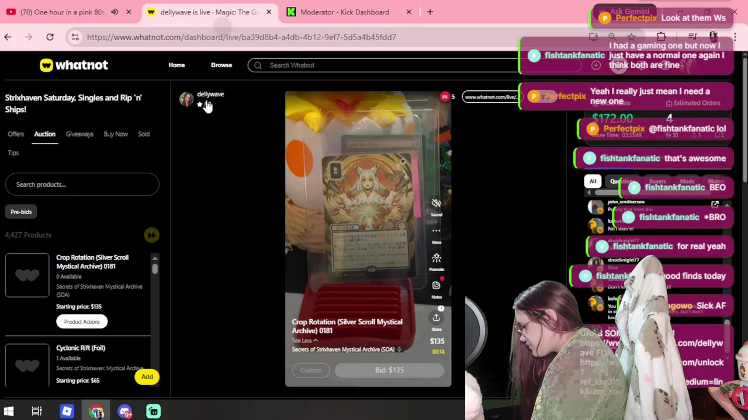The width and height of the screenshot is (748, 420).
Task: Open the Sold tab
Action: 144,134
